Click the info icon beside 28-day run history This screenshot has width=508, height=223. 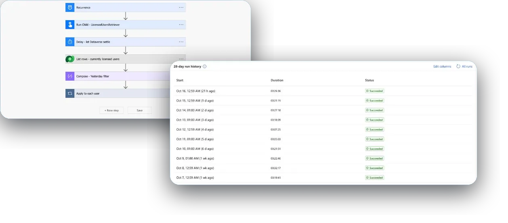[204, 67]
